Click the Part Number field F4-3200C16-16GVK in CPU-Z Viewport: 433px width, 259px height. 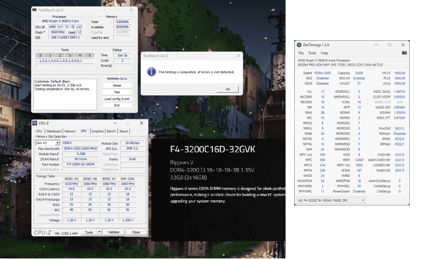coord(81,165)
